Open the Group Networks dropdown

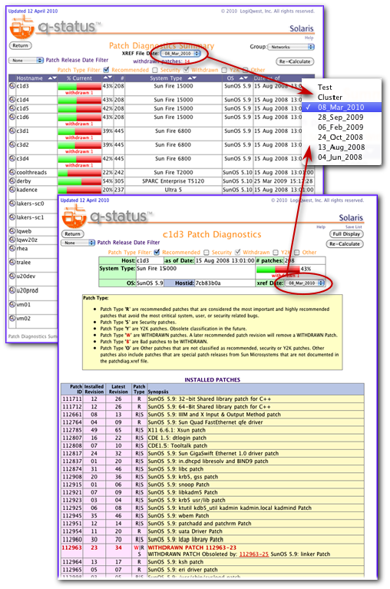(290, 47)
